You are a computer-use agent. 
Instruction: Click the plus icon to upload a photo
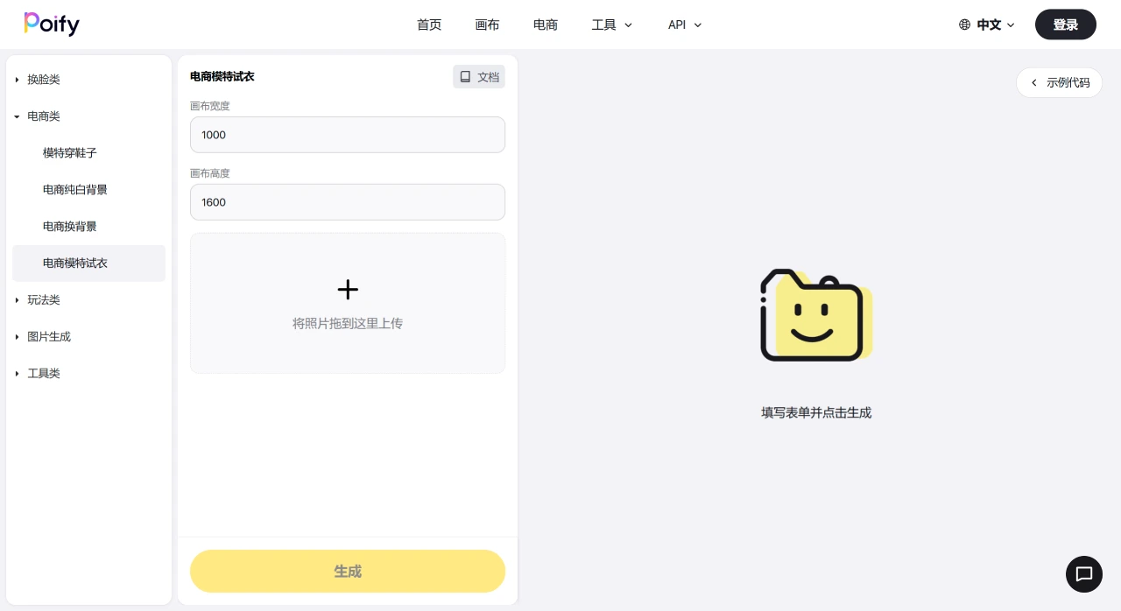(x=348, y=290)
